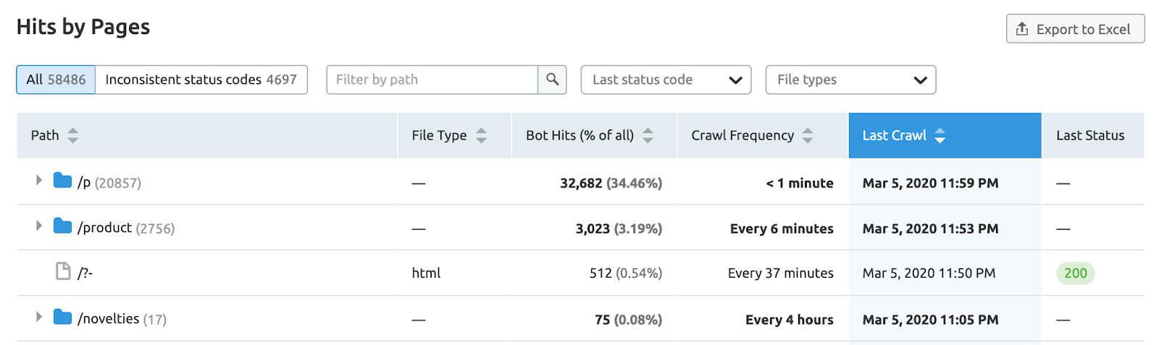The width and height of the screenshot is (1159, 345).
Task: Click the search magnifier icon
Action: (x=552, y=80)
